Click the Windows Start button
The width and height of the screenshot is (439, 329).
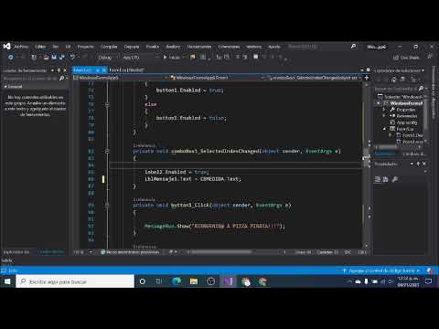pos(7,281)
